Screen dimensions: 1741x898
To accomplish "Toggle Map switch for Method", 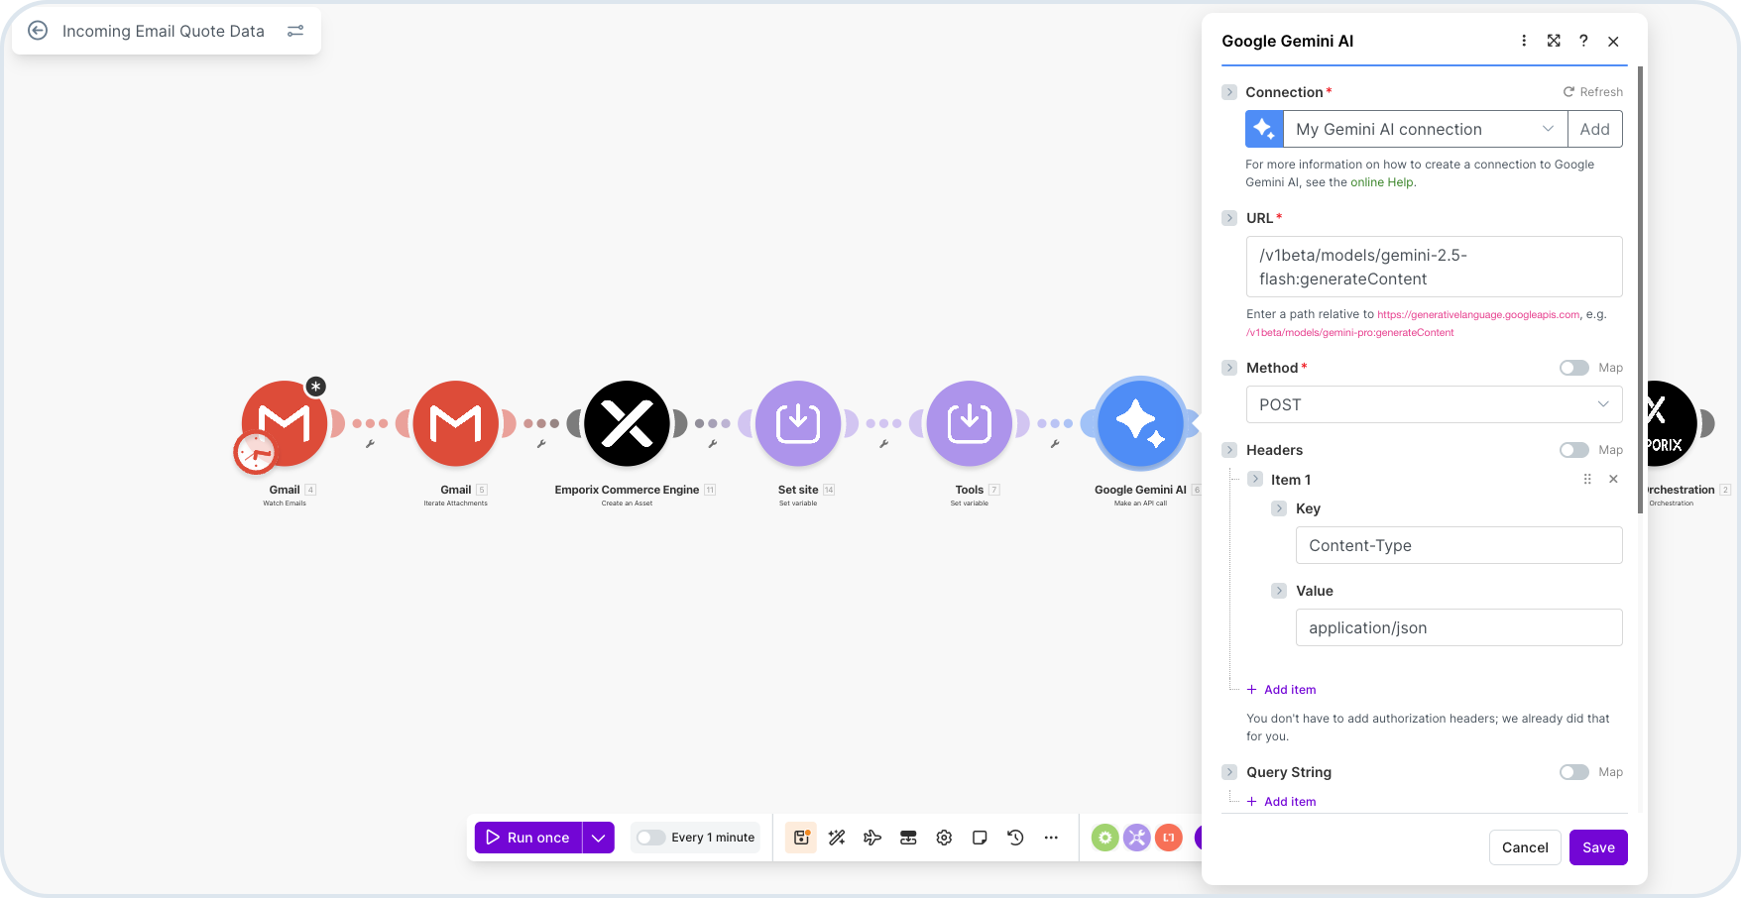I will 1573,368.
